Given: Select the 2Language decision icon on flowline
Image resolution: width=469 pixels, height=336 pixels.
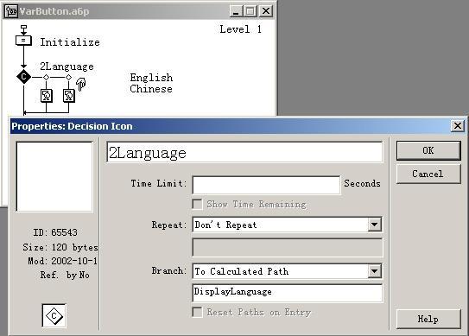Looking at the screenshot, I should [x=23, y=77].
